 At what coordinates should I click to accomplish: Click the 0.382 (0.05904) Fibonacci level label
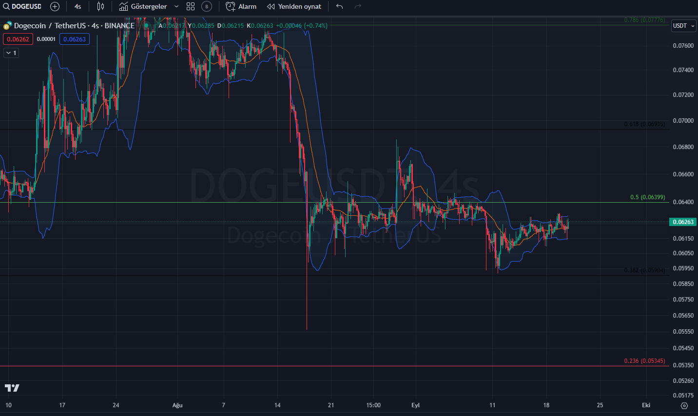point(644,270)
